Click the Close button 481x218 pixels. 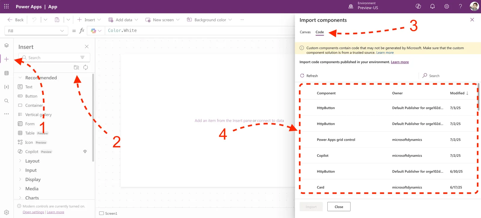click(x=339, y=207)
